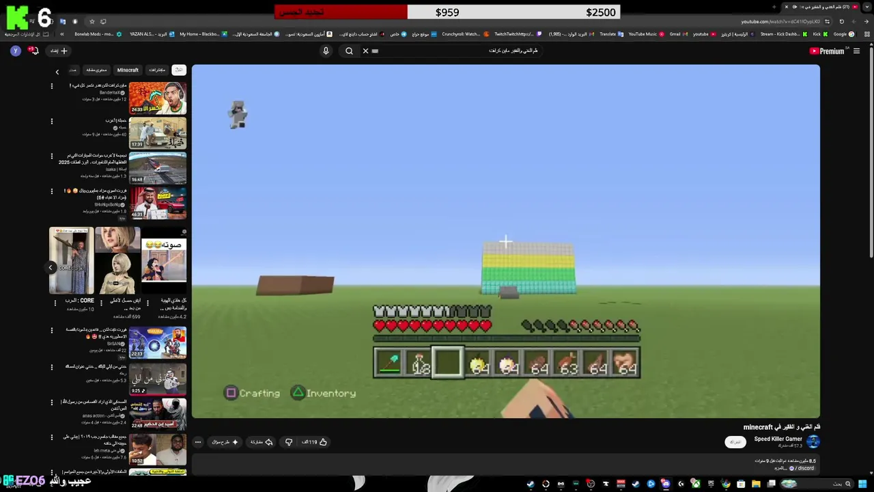Open options menu for the 16:48 video
874x492 pixels.
(x=51, y=156)
